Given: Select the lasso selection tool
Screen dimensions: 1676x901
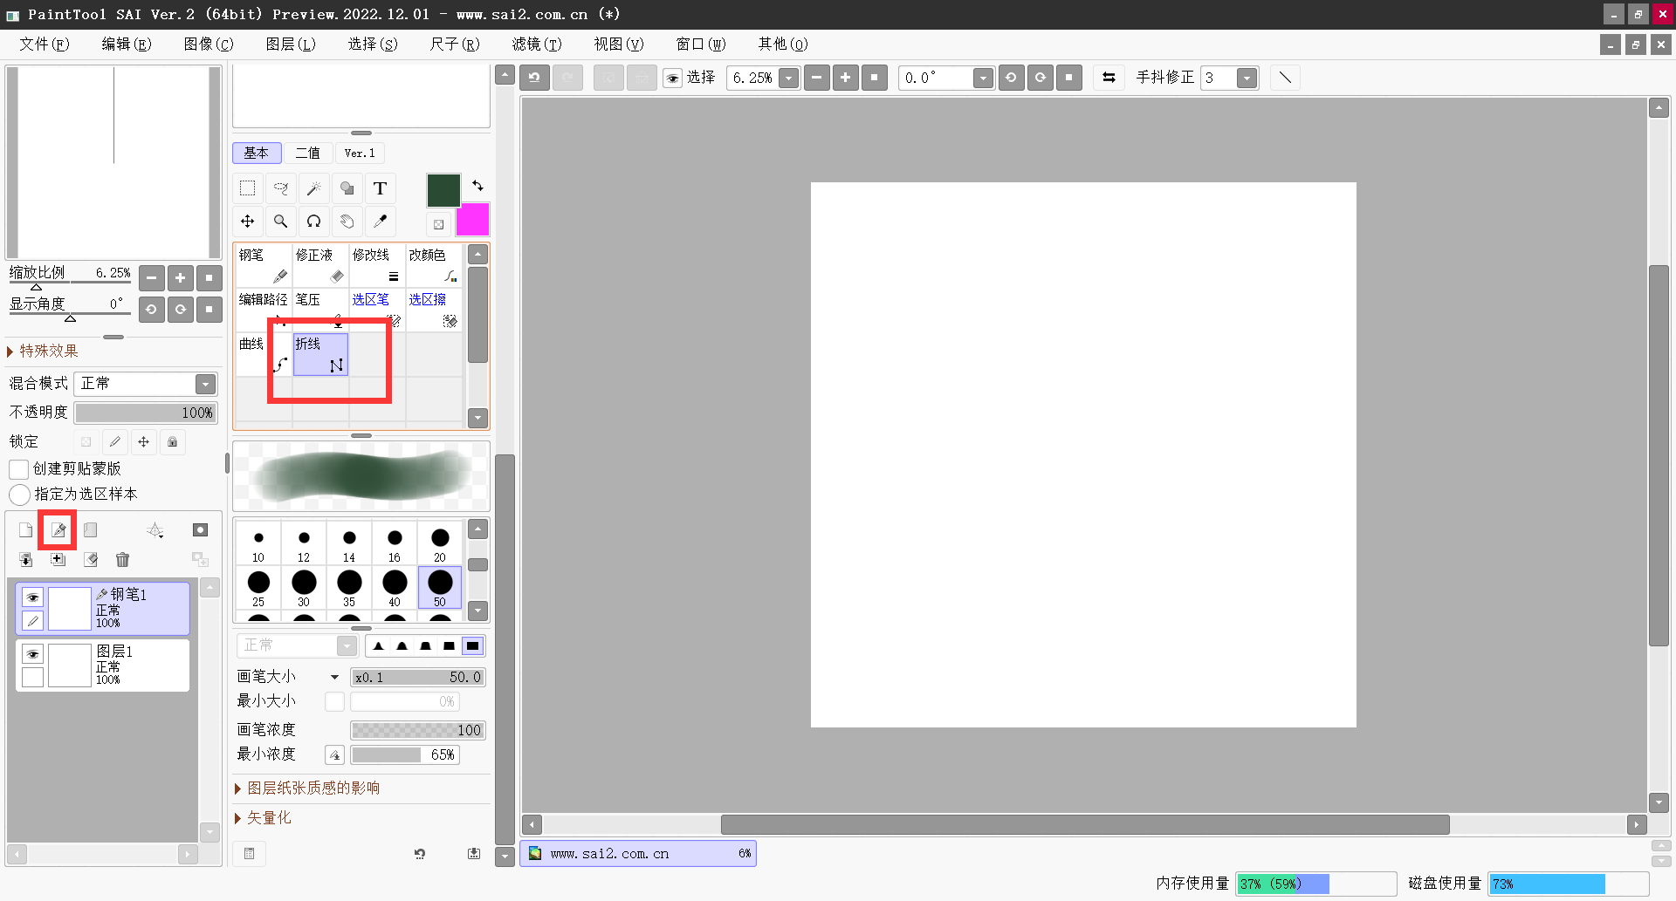Looking at the screenshot, I should click(281, 188).
